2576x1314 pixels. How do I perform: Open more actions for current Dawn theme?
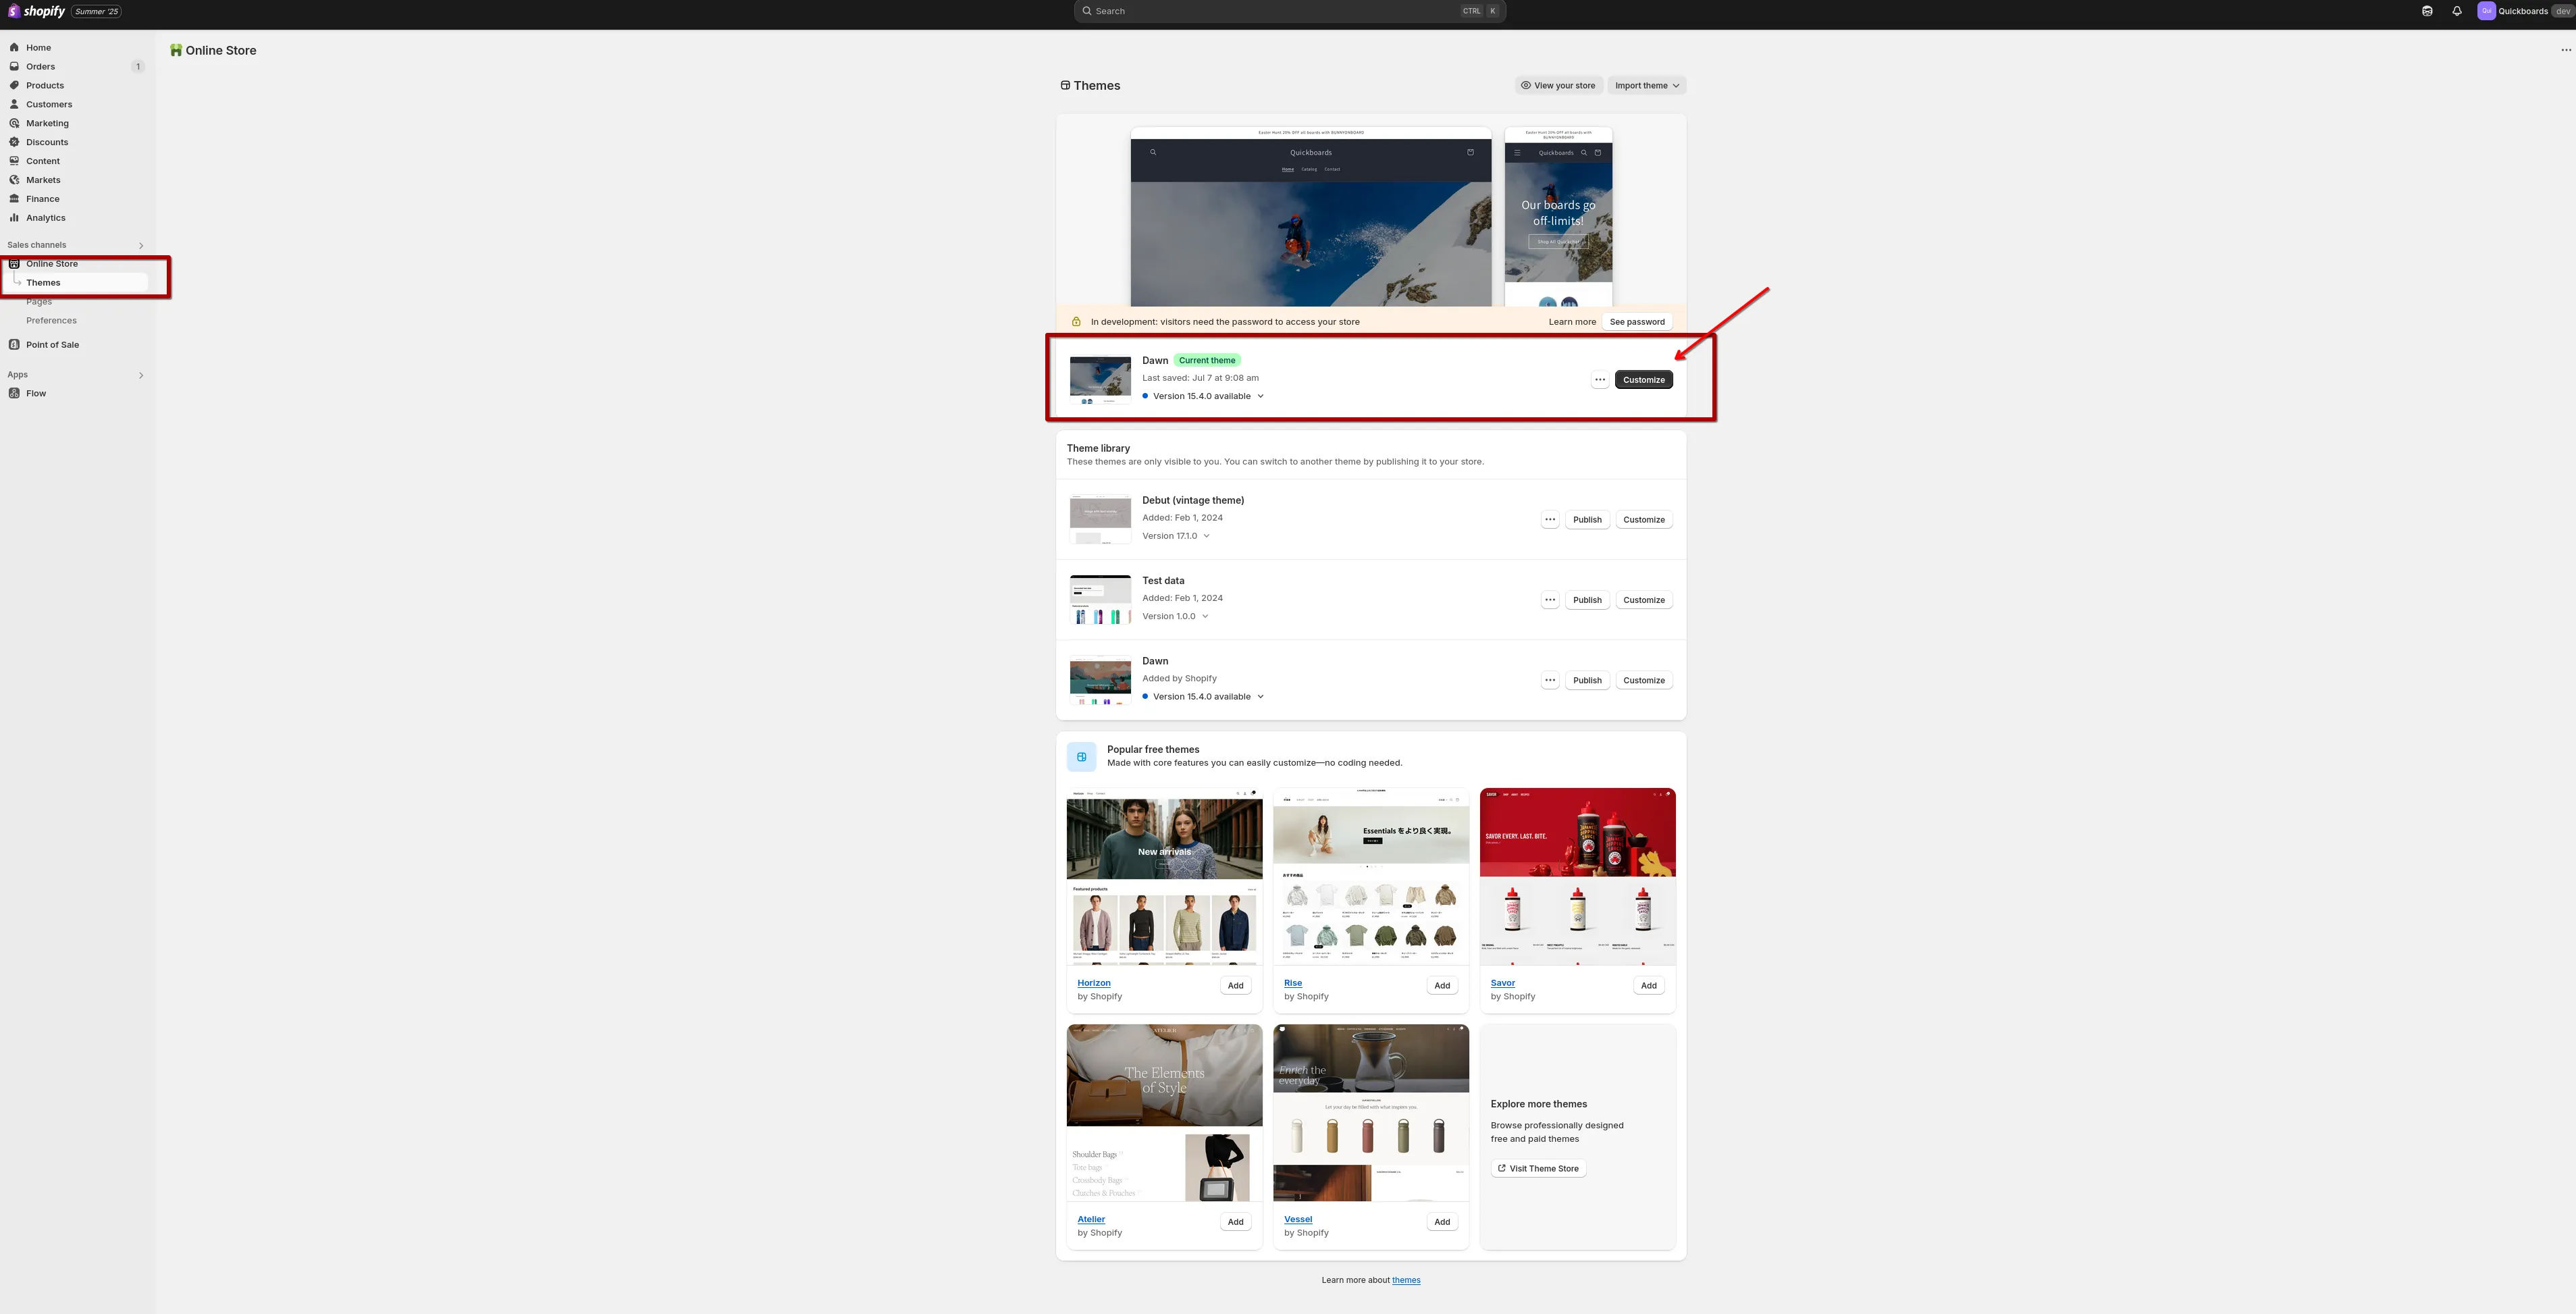pos(1599,380)
